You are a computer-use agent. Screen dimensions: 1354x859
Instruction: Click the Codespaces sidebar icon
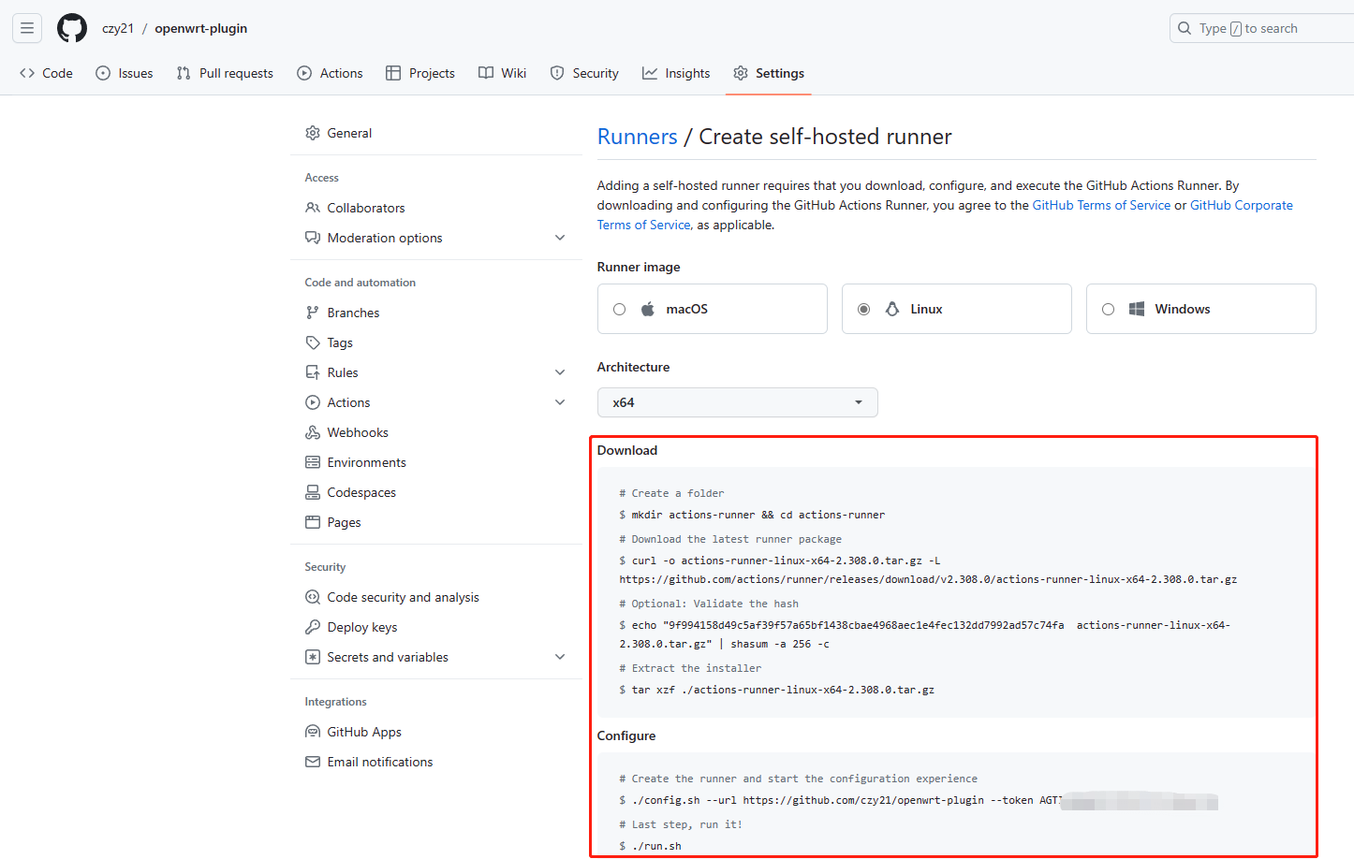point(313,492)
